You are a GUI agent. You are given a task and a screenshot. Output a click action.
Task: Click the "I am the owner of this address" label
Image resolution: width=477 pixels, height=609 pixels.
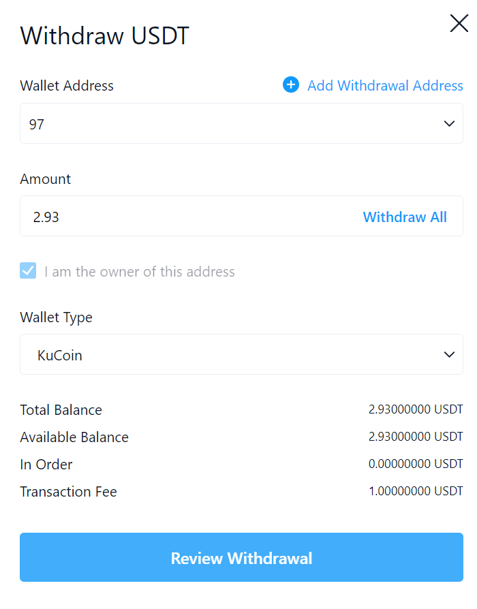140,272
